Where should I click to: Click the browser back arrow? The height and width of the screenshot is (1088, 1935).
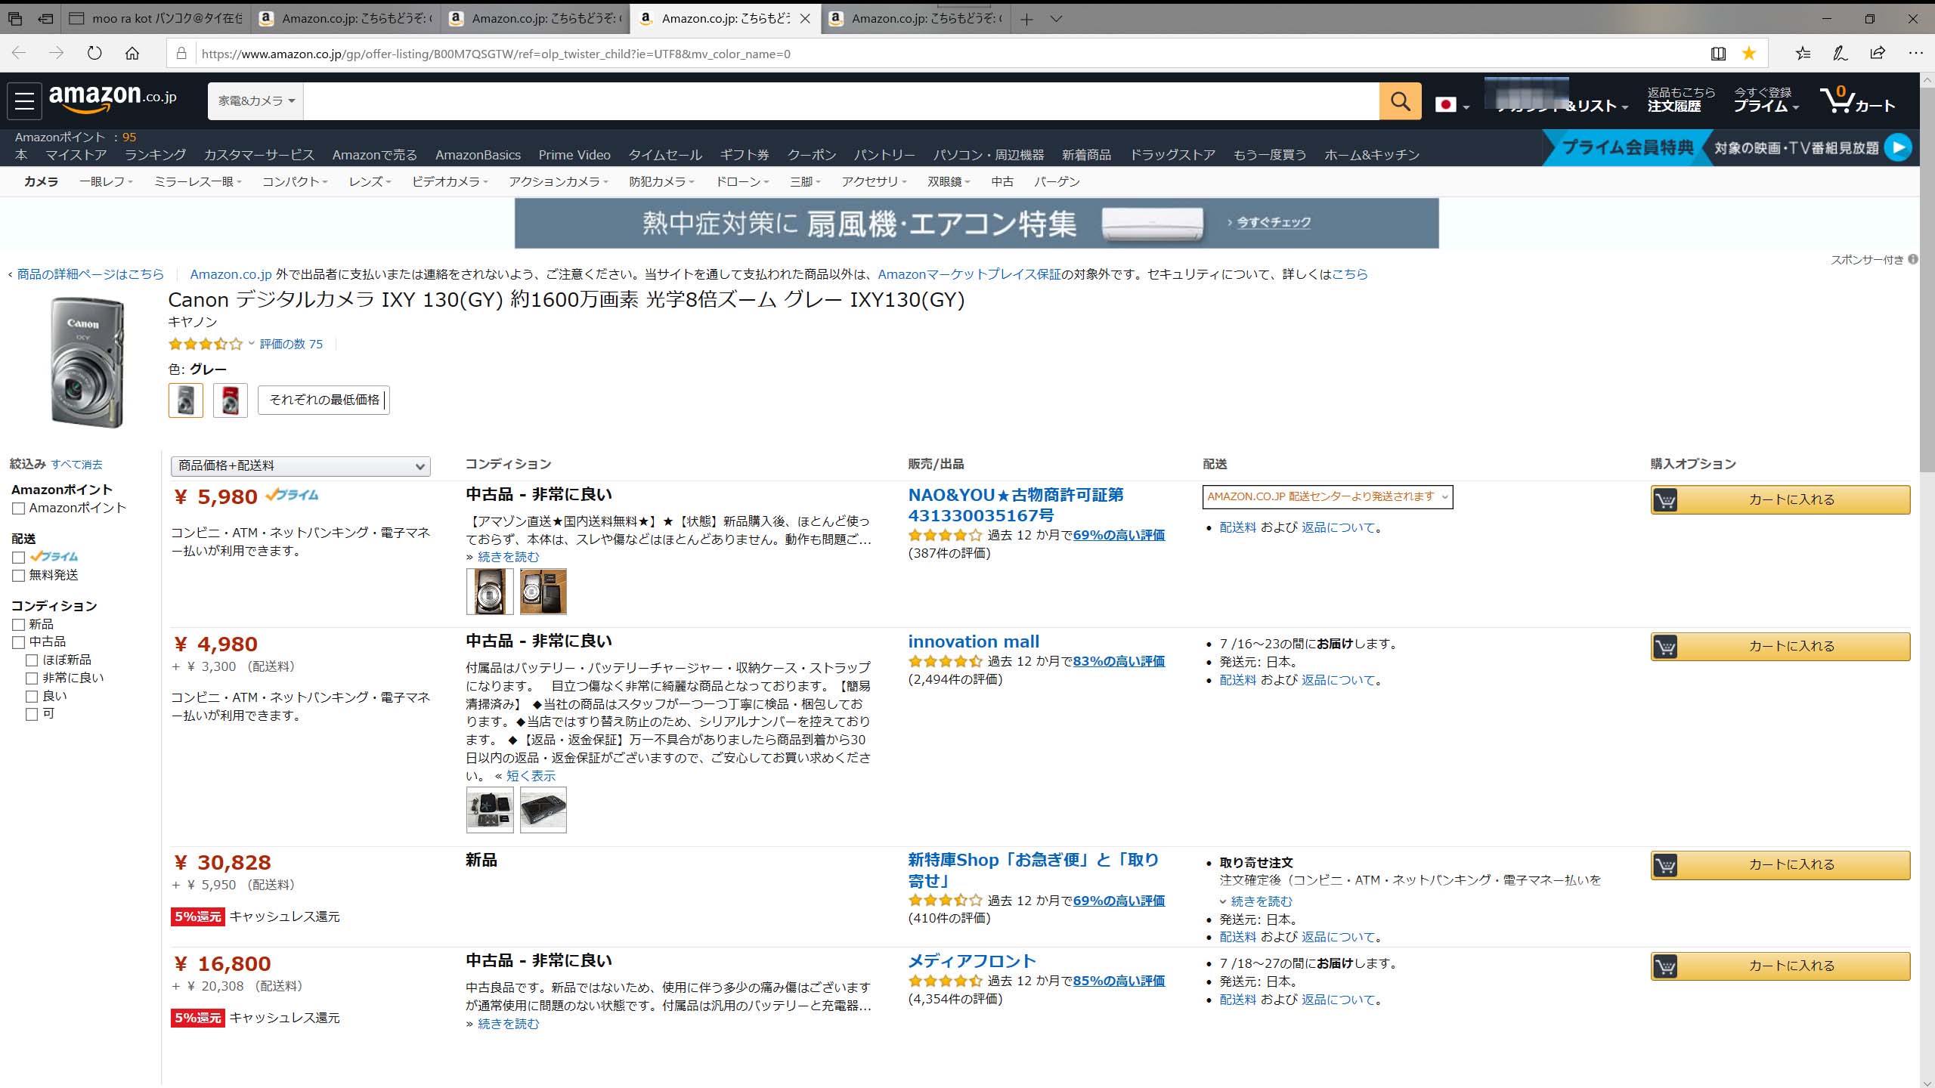[x=19, y=53]
